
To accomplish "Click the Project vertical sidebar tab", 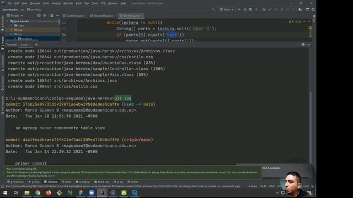I will pyautogui.click(x=2, y=43).
